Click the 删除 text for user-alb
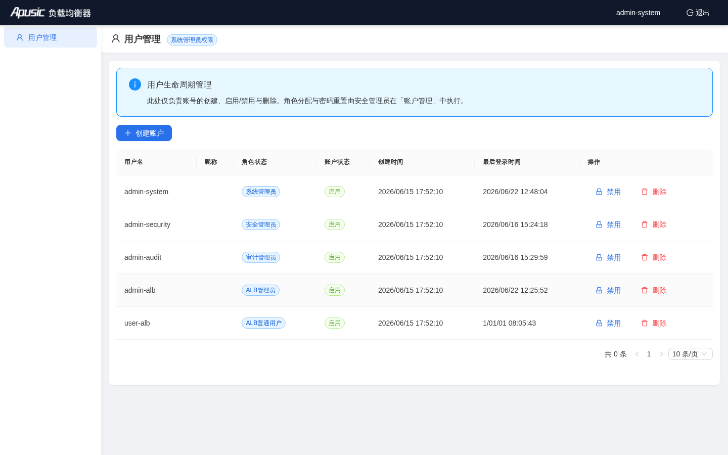 point(659,323)
